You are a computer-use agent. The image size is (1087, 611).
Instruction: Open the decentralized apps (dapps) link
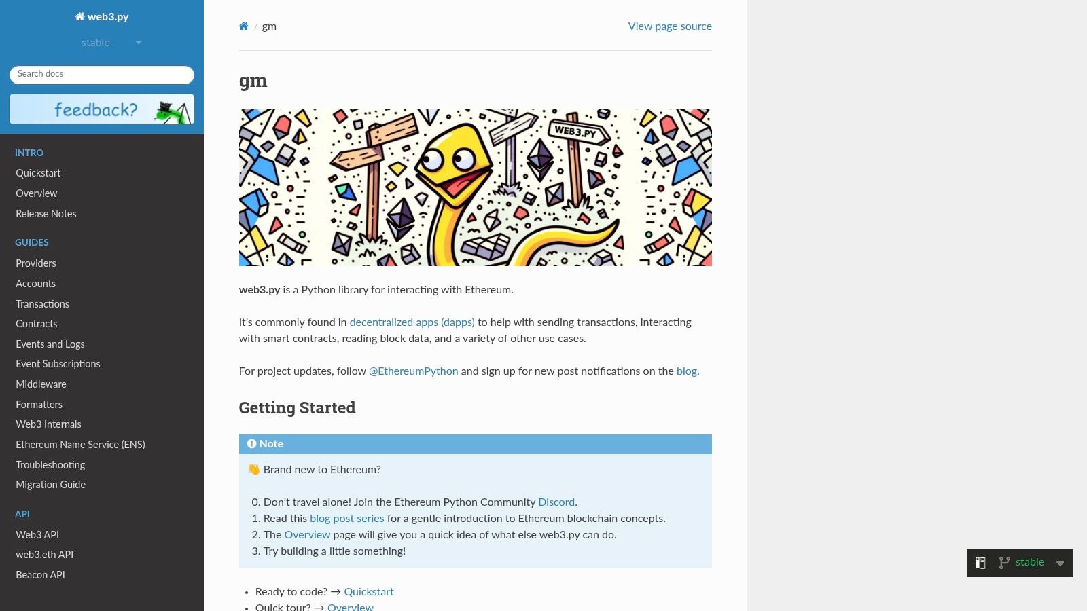412,322
